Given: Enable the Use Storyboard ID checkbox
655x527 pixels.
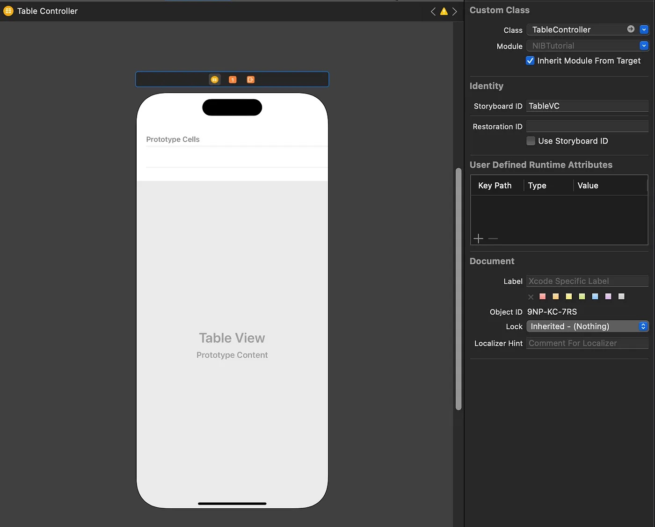Looking at the screenshot, I should (531, 141).
